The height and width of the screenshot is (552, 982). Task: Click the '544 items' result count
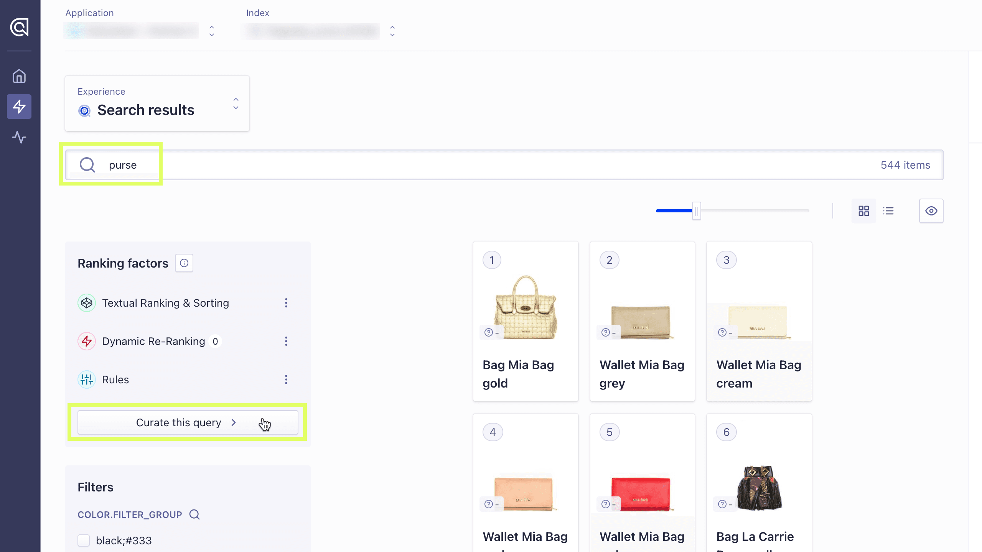pyautogui.click(x=905, y=165)
